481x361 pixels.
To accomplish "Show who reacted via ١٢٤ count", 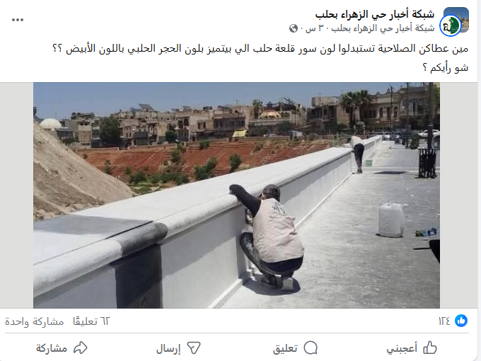I will (x=444, y=321).
